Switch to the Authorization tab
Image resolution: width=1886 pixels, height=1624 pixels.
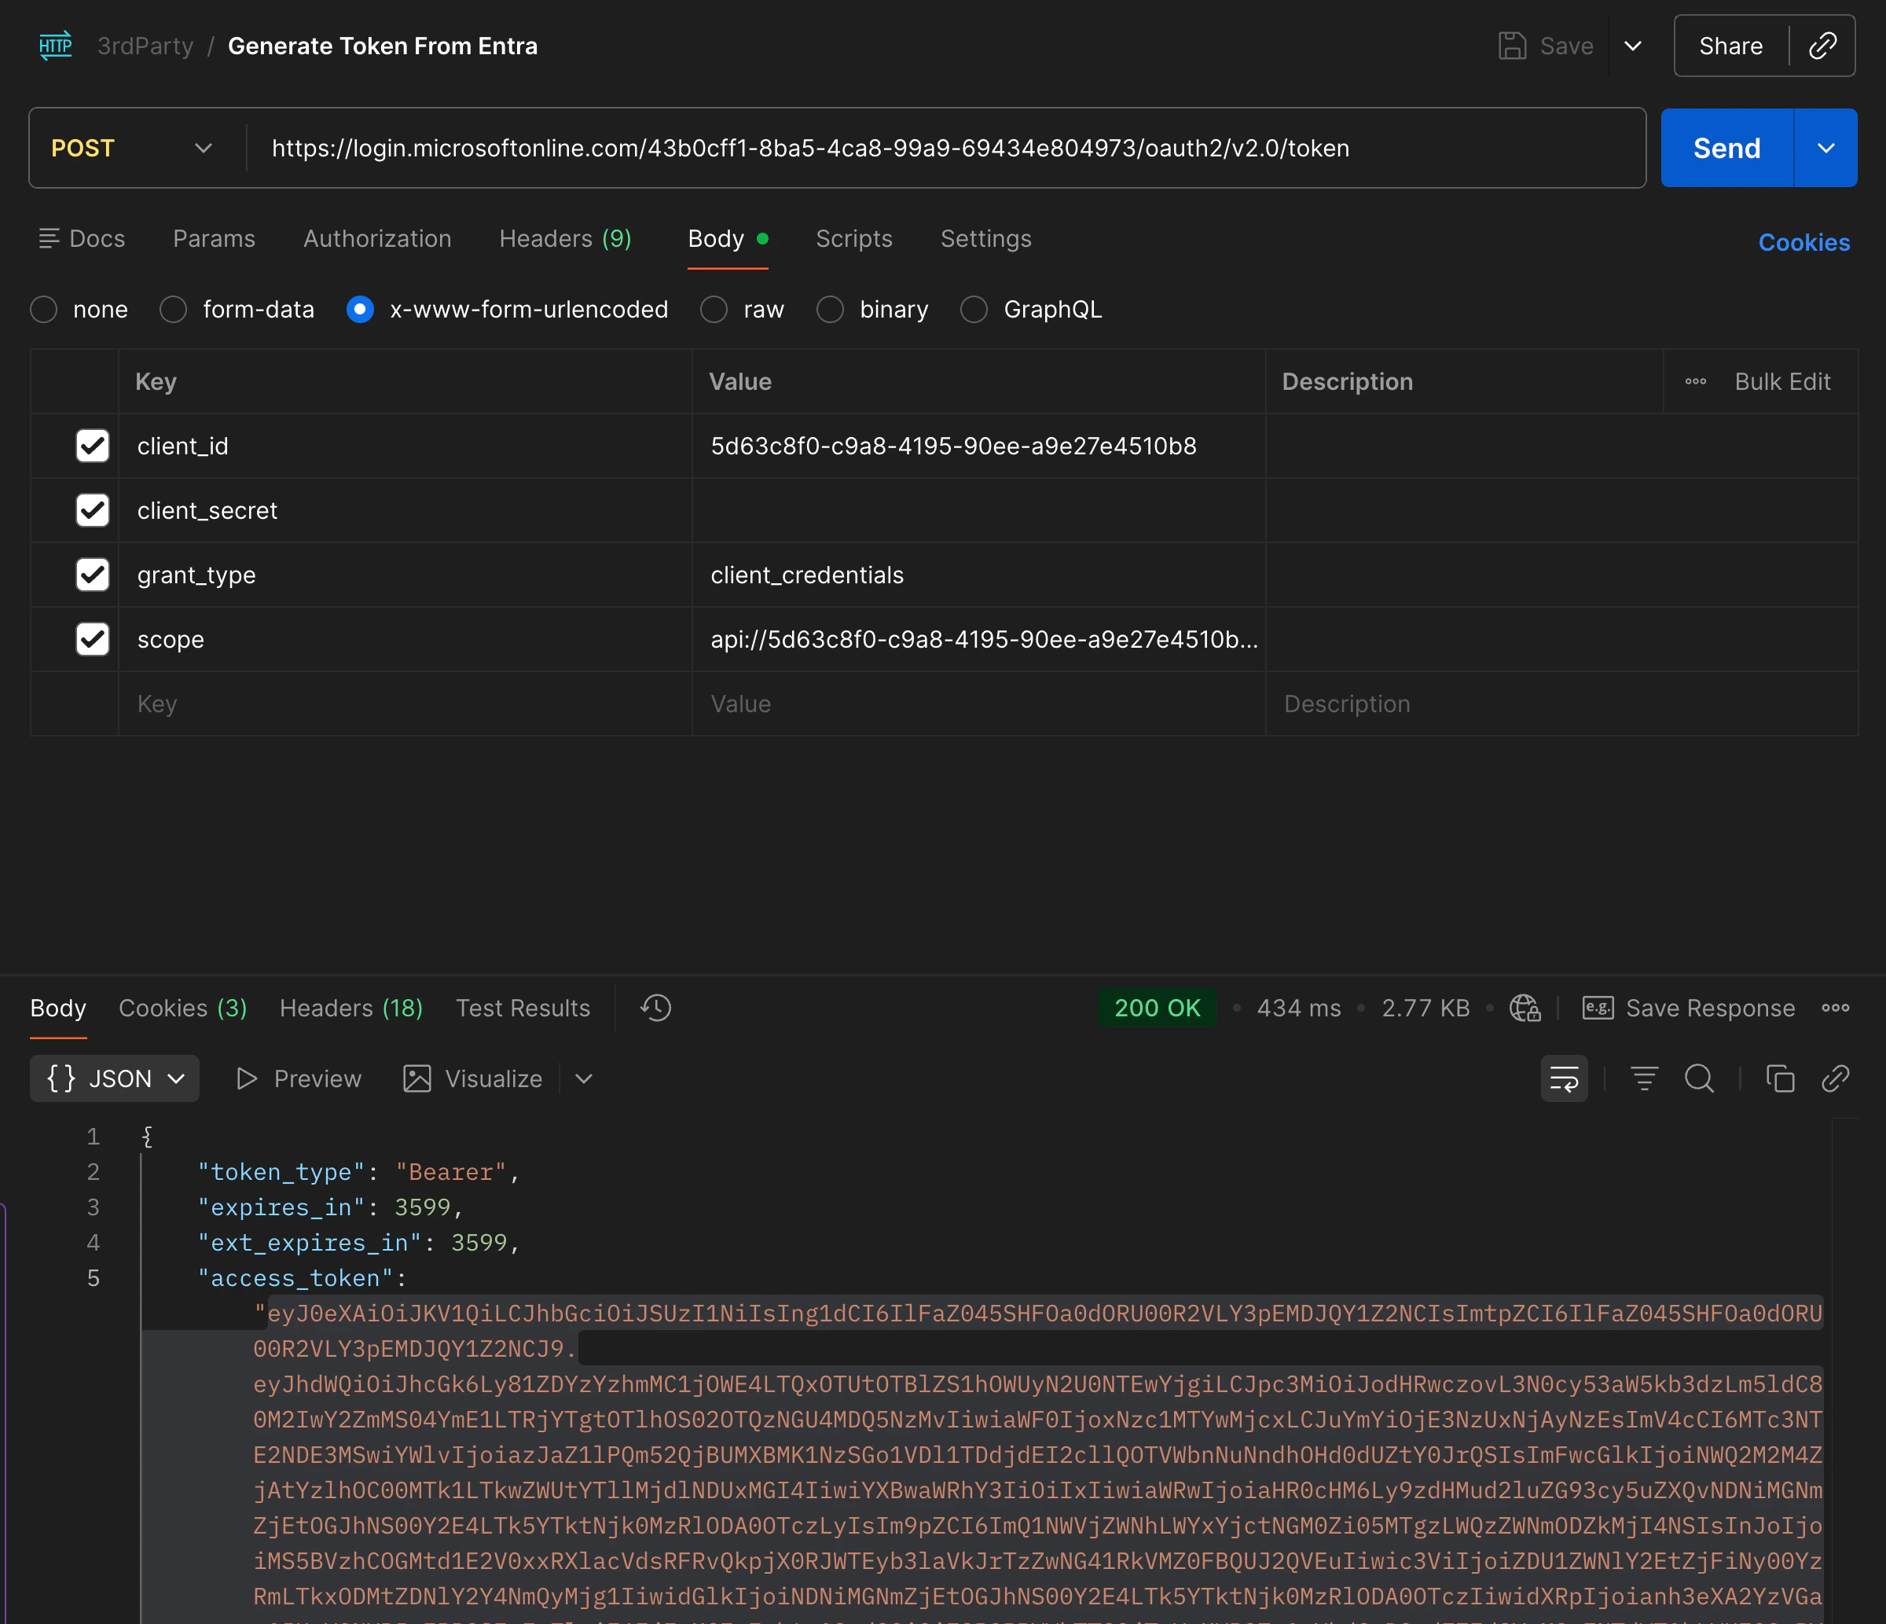click(377, 238)
